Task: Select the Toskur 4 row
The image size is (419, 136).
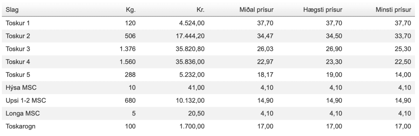Action: pos(210,62)
